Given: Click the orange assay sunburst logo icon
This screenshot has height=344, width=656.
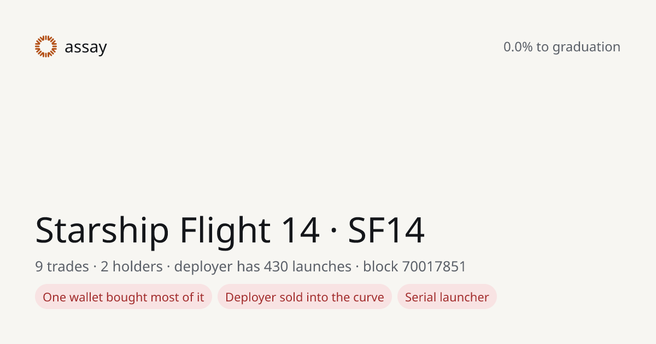Looking at the screenshot, I should click(46, 46).
